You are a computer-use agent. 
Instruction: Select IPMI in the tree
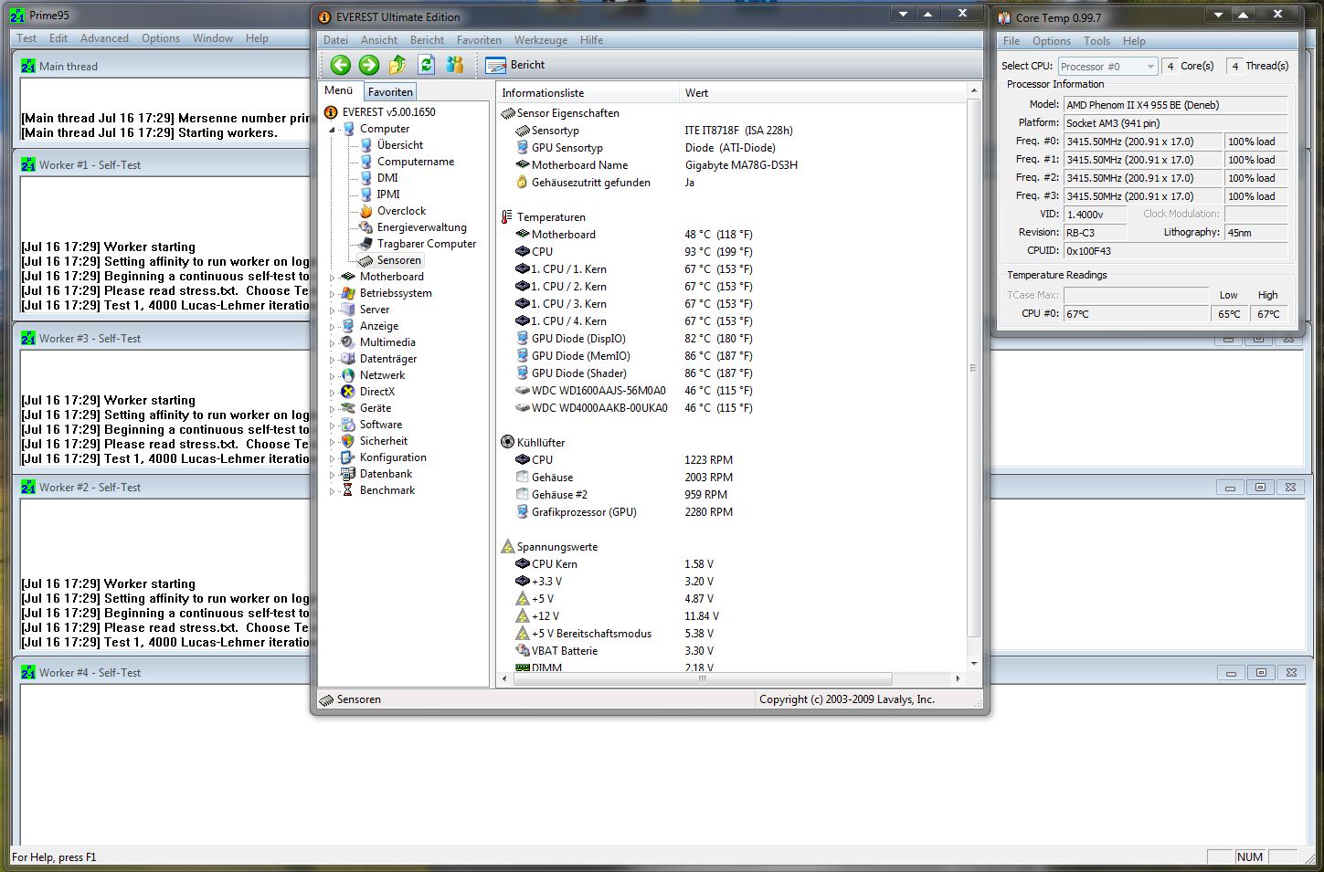point(388,194)
